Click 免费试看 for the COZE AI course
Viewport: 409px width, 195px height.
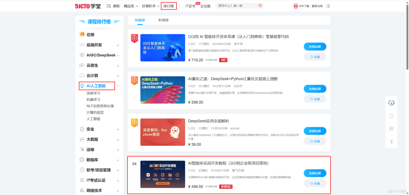tap(315, 46)
